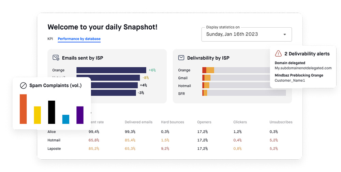
Task: Click the Orange bar in Emails sent chart
Action: 111,70
